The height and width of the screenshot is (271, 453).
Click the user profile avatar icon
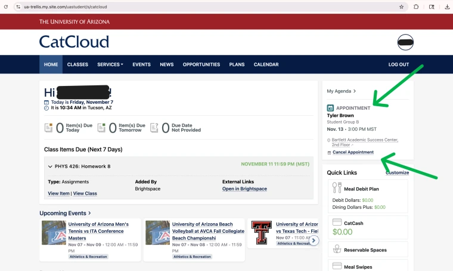tap(405, 42)
